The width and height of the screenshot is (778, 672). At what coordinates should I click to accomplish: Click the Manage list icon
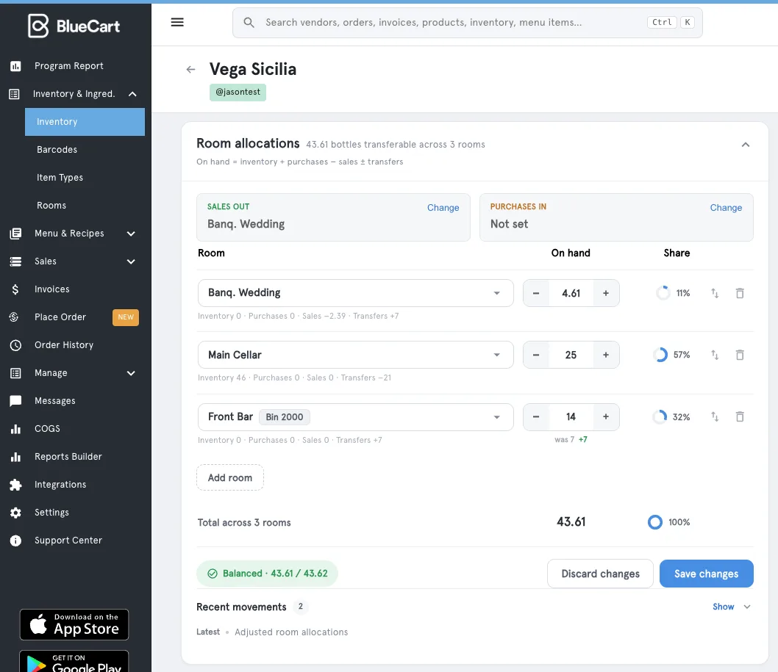tap(15, 373)
